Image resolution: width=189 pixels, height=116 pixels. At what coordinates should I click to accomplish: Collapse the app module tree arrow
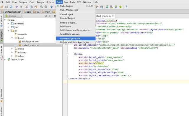(x=5, y=20)
